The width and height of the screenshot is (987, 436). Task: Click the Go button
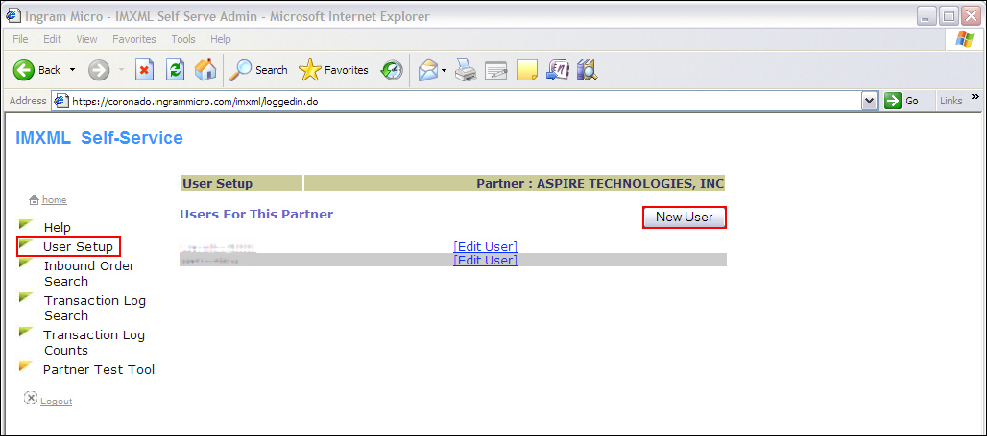(x=902, y=101)
